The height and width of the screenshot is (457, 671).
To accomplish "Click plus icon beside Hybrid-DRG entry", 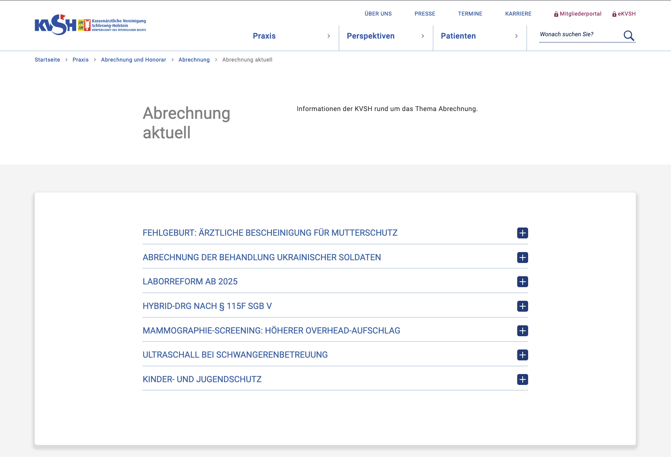I will [x=522, y=306].
